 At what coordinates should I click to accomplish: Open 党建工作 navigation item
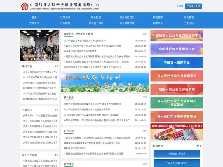(x=34, y=23)
